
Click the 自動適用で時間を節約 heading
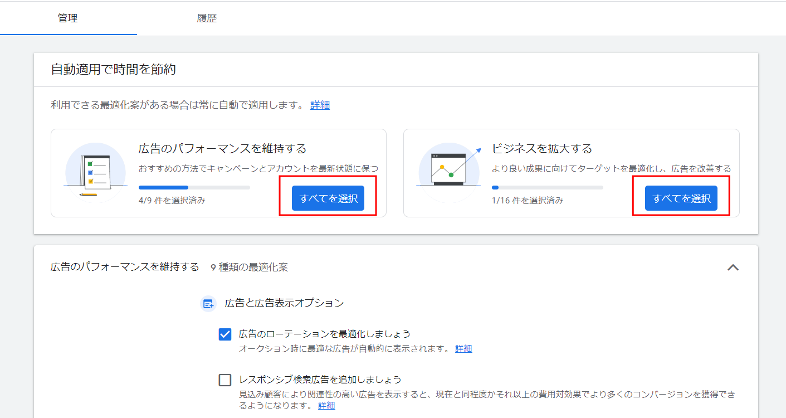[114, 70]
